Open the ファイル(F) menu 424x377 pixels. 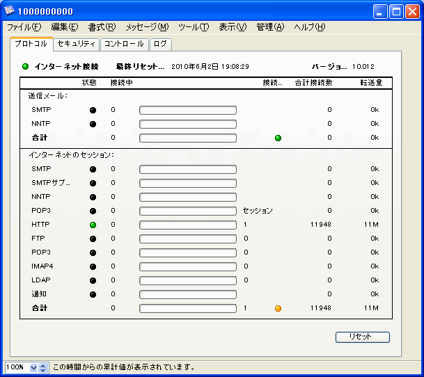pyautogui.click(x=24, y=27)
